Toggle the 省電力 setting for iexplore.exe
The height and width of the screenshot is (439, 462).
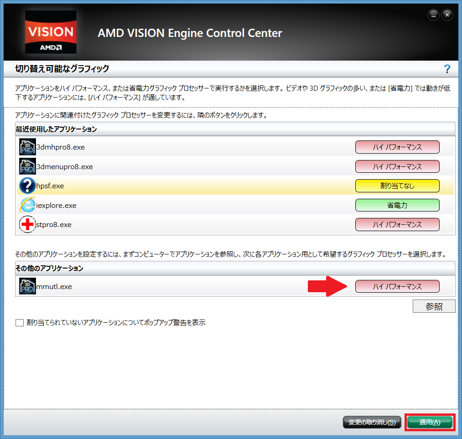[397, 205]
